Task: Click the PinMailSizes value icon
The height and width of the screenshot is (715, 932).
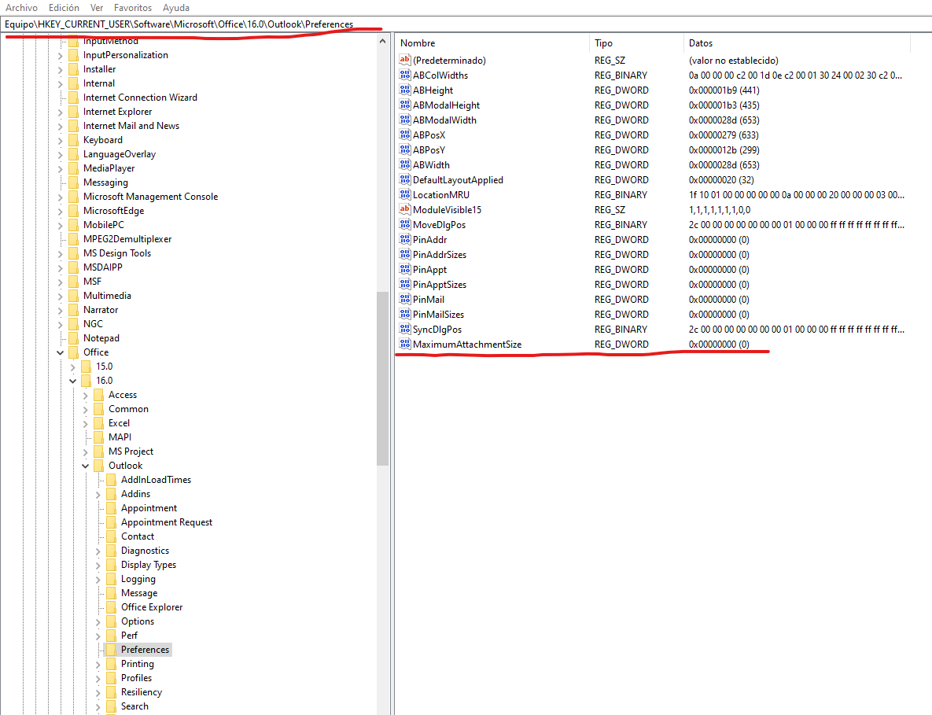Action: pyautogui.click(x=405, y=314)
